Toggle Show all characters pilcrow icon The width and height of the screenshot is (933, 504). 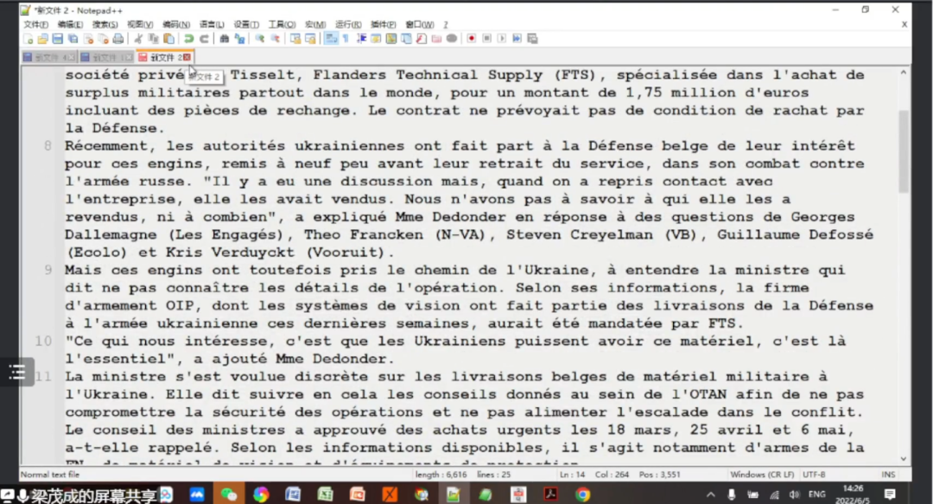tap(346, 39)
